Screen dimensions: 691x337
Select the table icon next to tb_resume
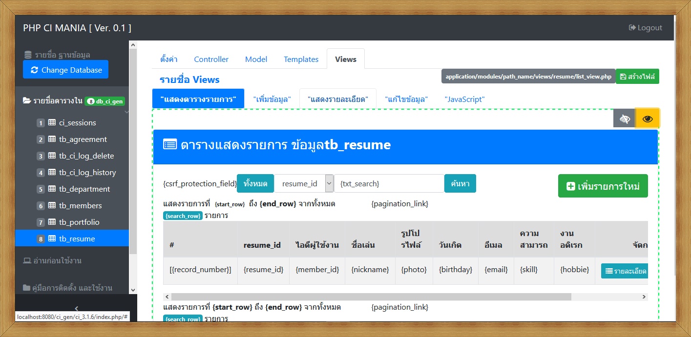point(52,238)
